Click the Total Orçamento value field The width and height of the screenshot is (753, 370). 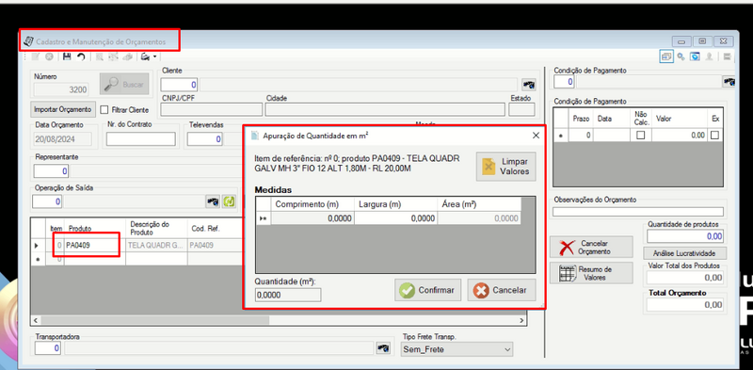(x=685, y=305)
